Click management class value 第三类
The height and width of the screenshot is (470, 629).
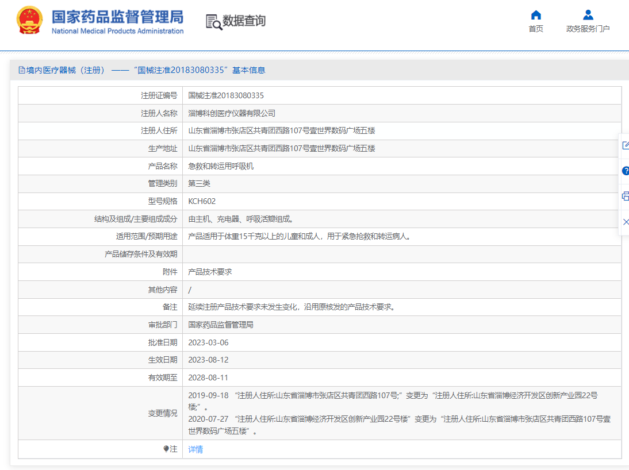(199, 183)
